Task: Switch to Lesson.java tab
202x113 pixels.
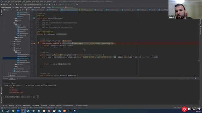Action: [99, 10]
